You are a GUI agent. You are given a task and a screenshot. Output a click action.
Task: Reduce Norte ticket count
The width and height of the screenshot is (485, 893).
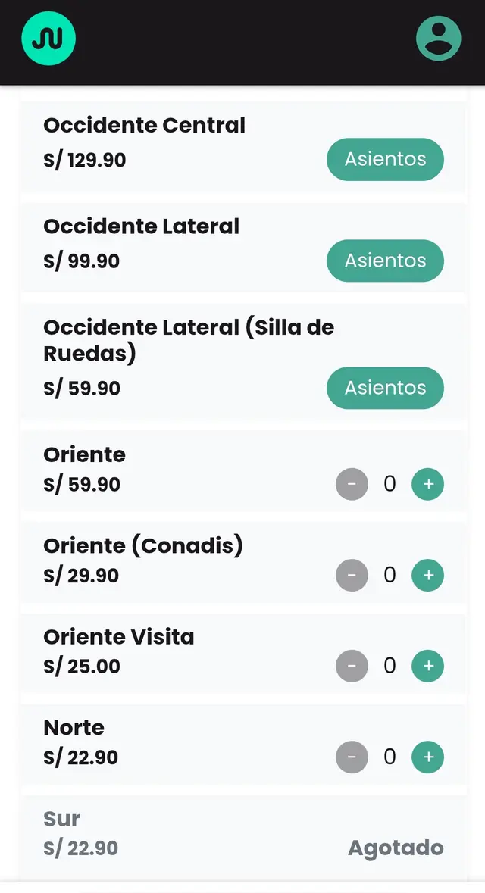click(352, 757)
